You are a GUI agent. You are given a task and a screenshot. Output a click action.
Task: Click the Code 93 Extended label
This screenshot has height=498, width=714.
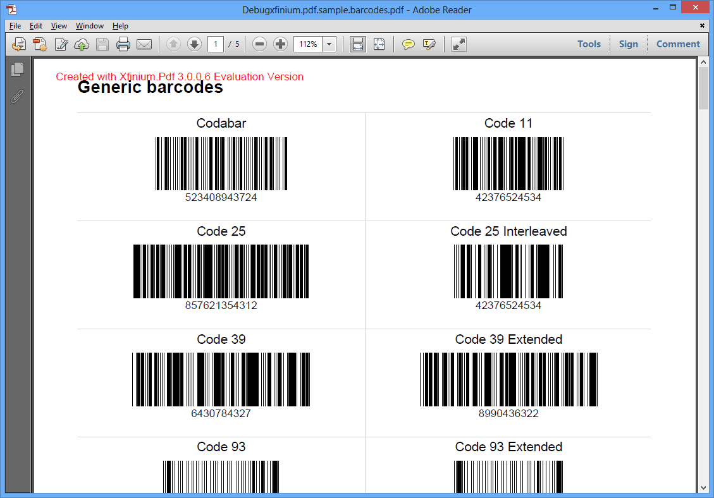508,447
